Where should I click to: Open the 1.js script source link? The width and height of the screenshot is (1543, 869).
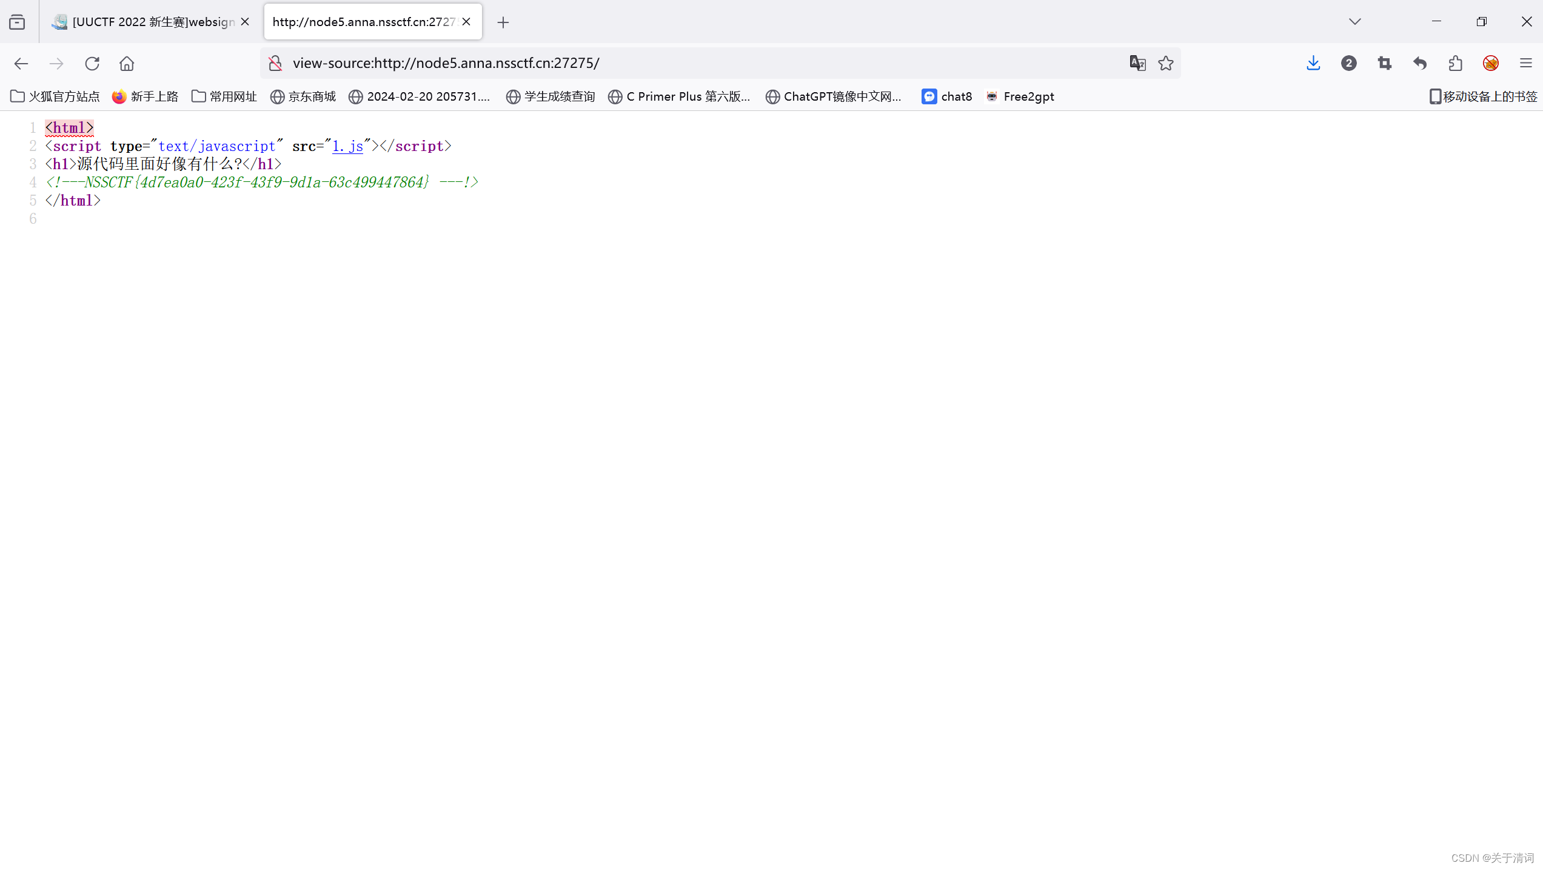coord(347,146)
